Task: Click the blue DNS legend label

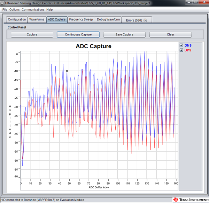Action: [188, 46]
